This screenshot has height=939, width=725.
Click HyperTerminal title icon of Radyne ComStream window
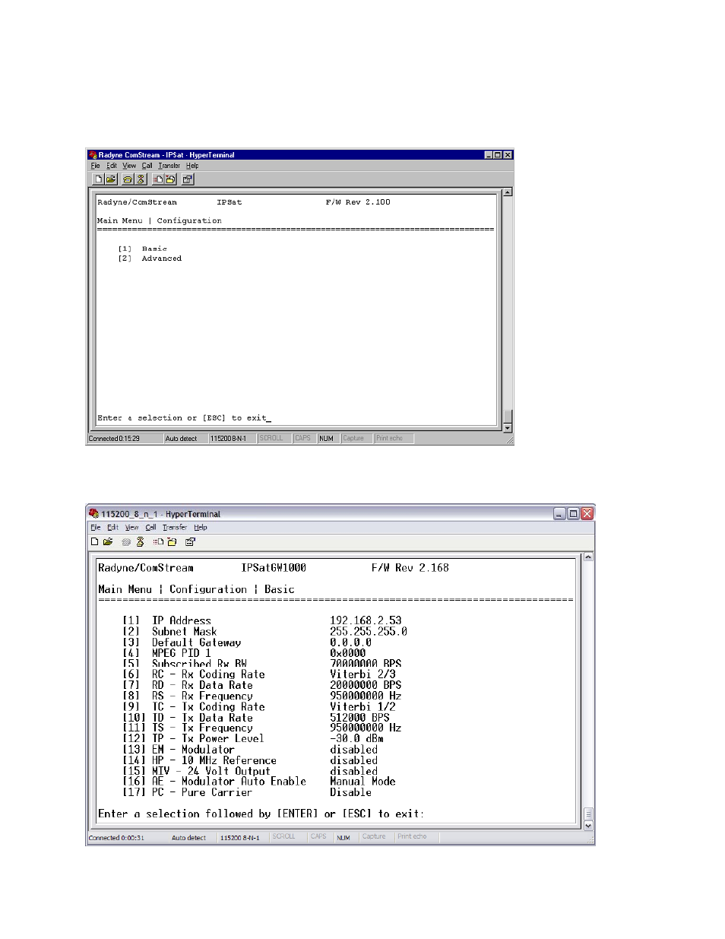(x=93, y=155)
